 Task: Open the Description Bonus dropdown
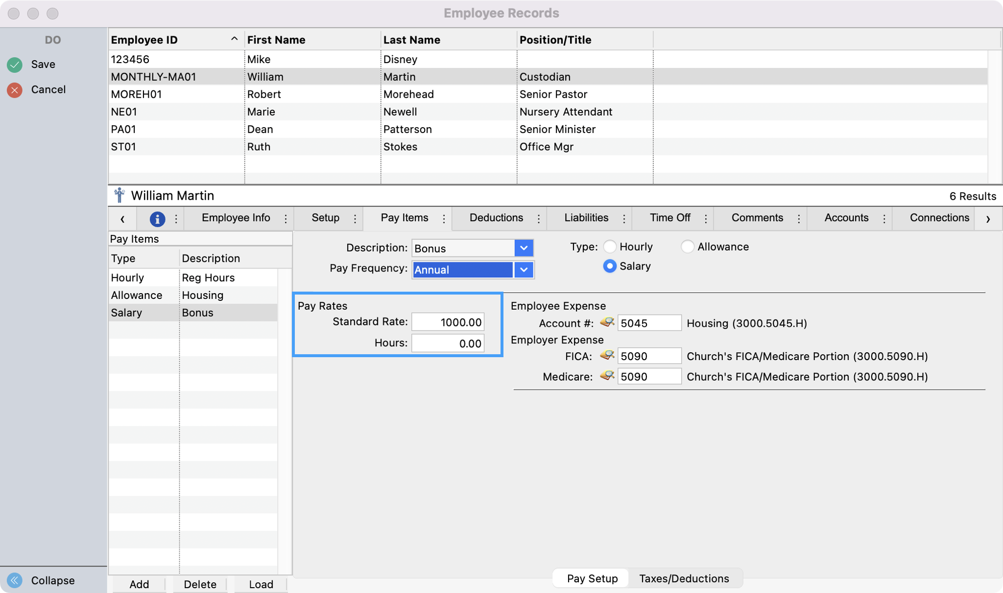pos(524,248)
